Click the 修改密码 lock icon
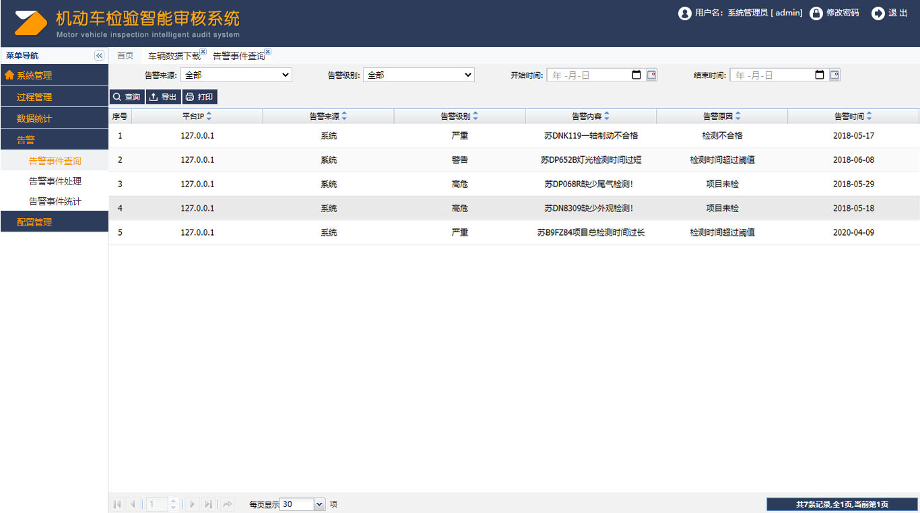 (x=816, y=13)
